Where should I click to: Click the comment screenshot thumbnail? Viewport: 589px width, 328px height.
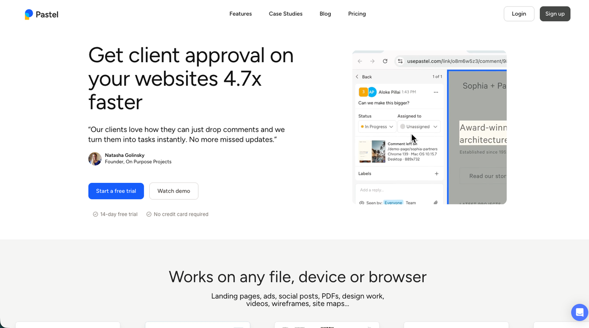coord(372,151)
